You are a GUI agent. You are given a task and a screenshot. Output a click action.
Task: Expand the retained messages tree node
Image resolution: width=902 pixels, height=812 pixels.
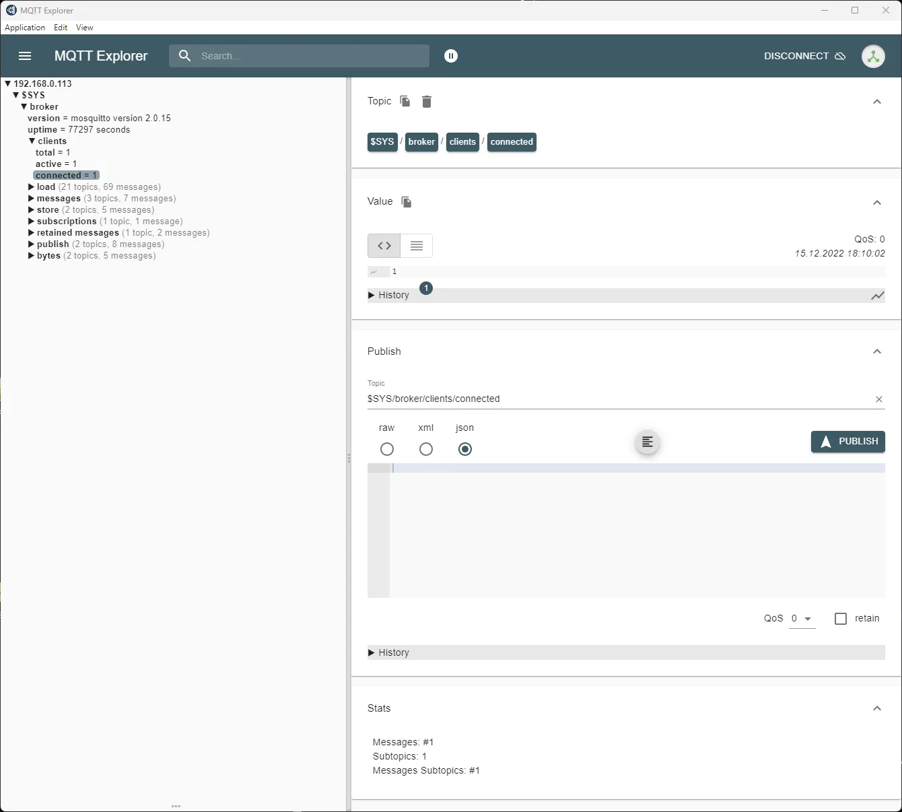(x=31, y=232)
